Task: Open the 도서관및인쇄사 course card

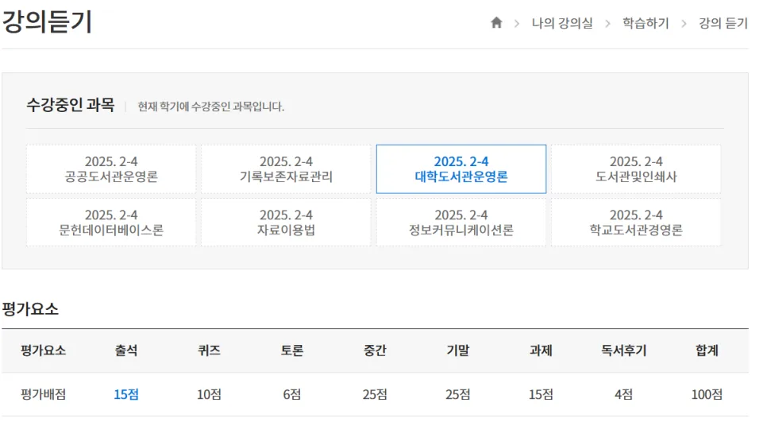Action: coord(636,169)
